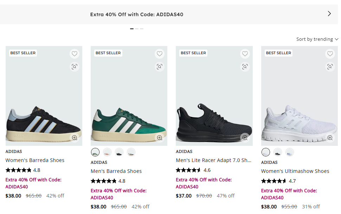Viewport: 341px width, 214px height.
Task: Zoom in on Women's Barreda Shoes image
Action: pyautogui.click(x=74, y=138)
